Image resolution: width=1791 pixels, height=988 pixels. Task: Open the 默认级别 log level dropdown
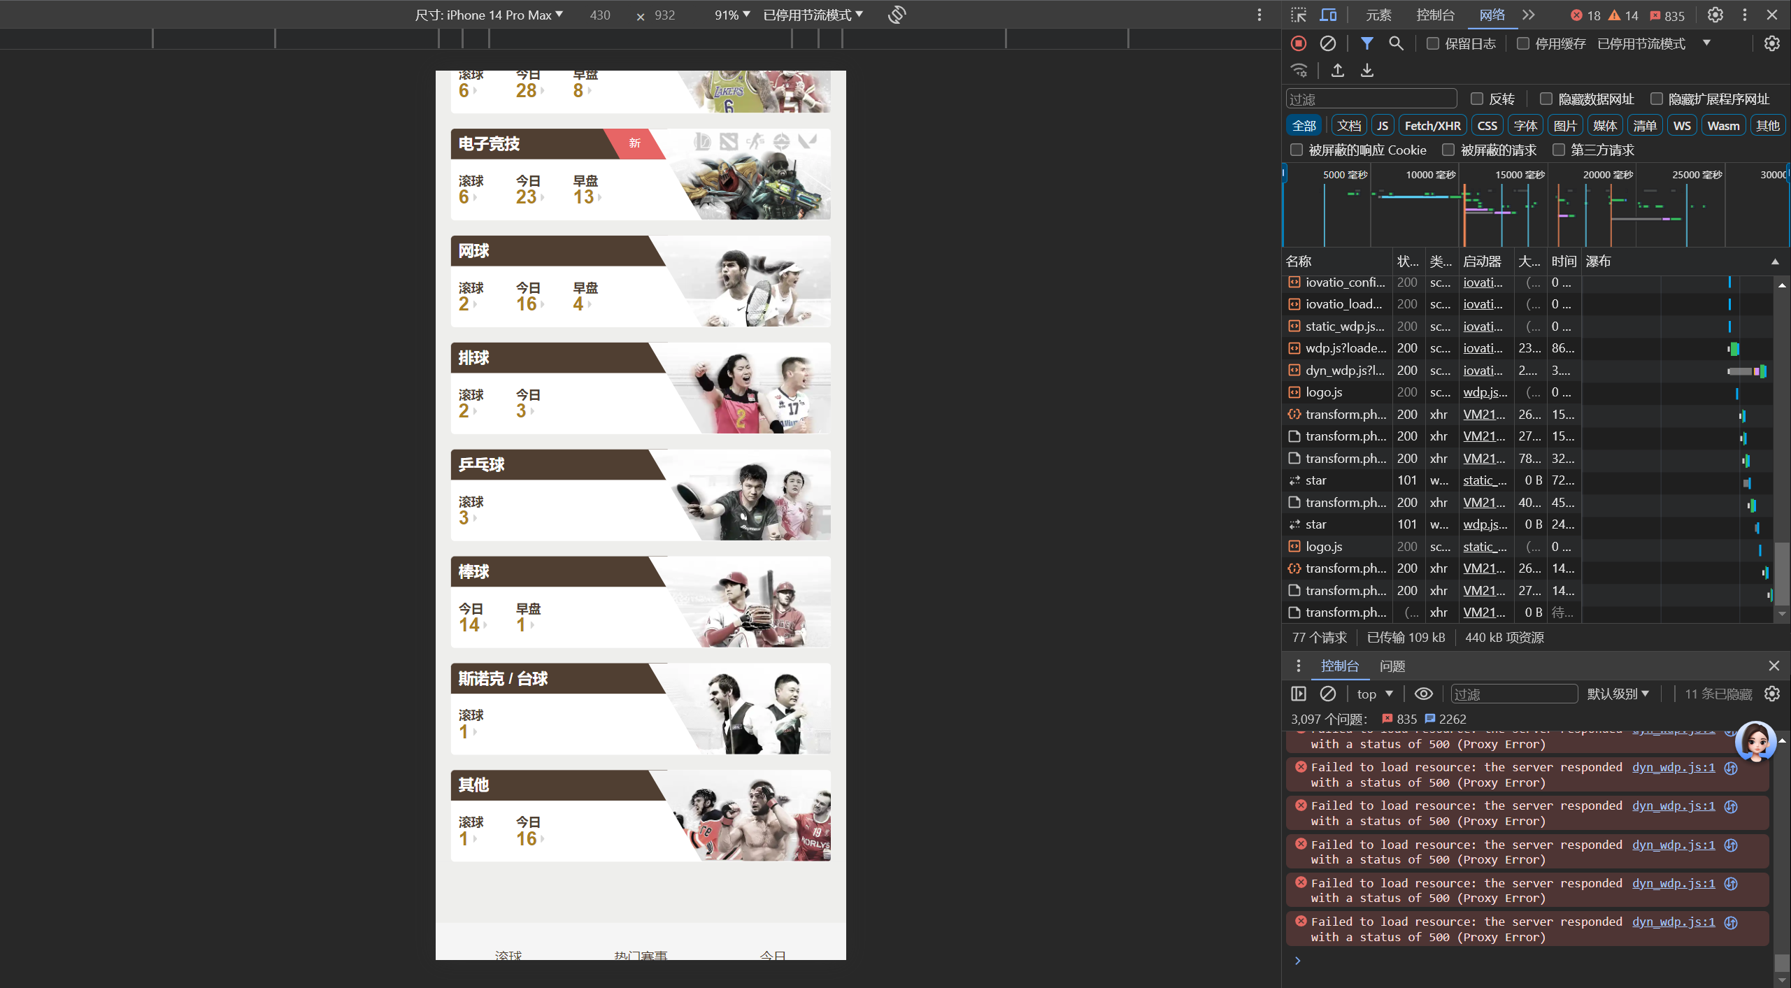click(1618, 694)
